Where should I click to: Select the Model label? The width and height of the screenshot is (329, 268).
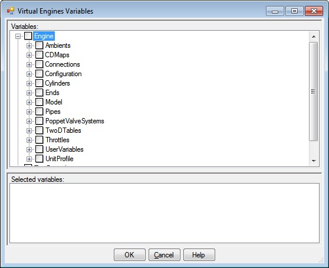pos(54,102)
